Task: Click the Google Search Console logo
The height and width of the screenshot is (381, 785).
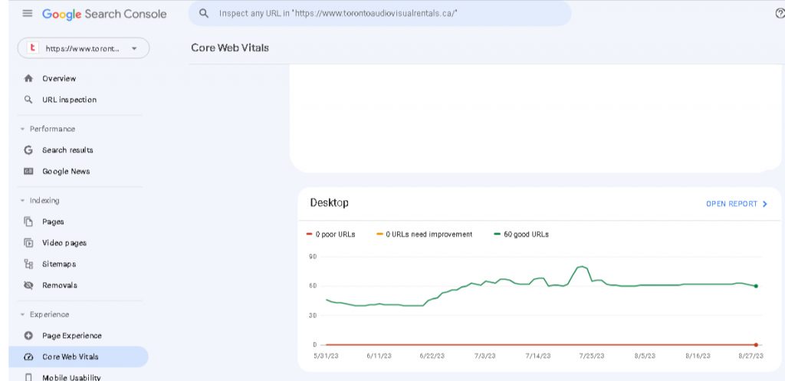Action: (x=104, y=14)
